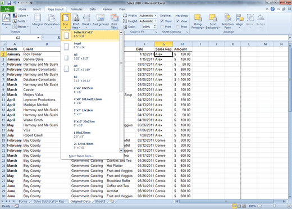Screen dimensions: 292x209
Task: Open the Themes gallery button
Action: click(6, 21)
